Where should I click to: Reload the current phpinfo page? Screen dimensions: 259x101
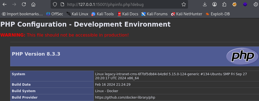[x=24, y=5]
